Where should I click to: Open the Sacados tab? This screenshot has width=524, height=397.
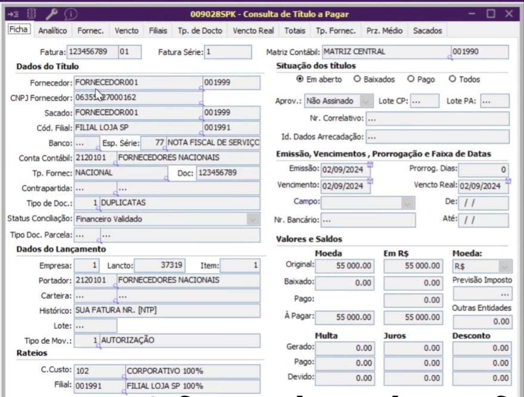(x=427, y=30)
